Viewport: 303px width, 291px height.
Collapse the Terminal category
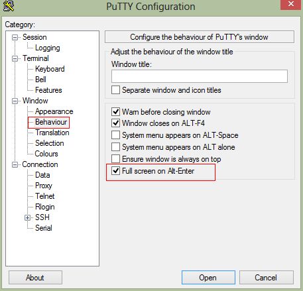pos(15,58)
